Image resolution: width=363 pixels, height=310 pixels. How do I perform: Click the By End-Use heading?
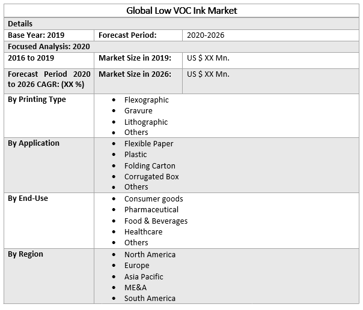[x=28, y=198]
